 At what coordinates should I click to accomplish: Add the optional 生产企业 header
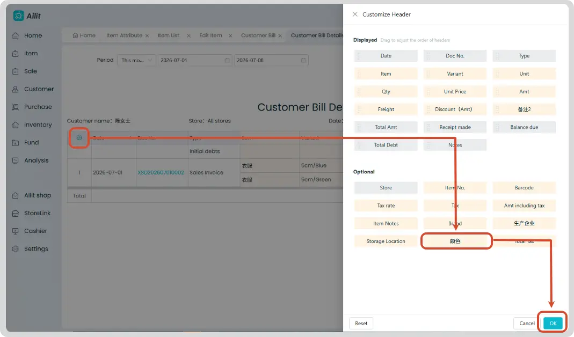(x=524, y=224)
